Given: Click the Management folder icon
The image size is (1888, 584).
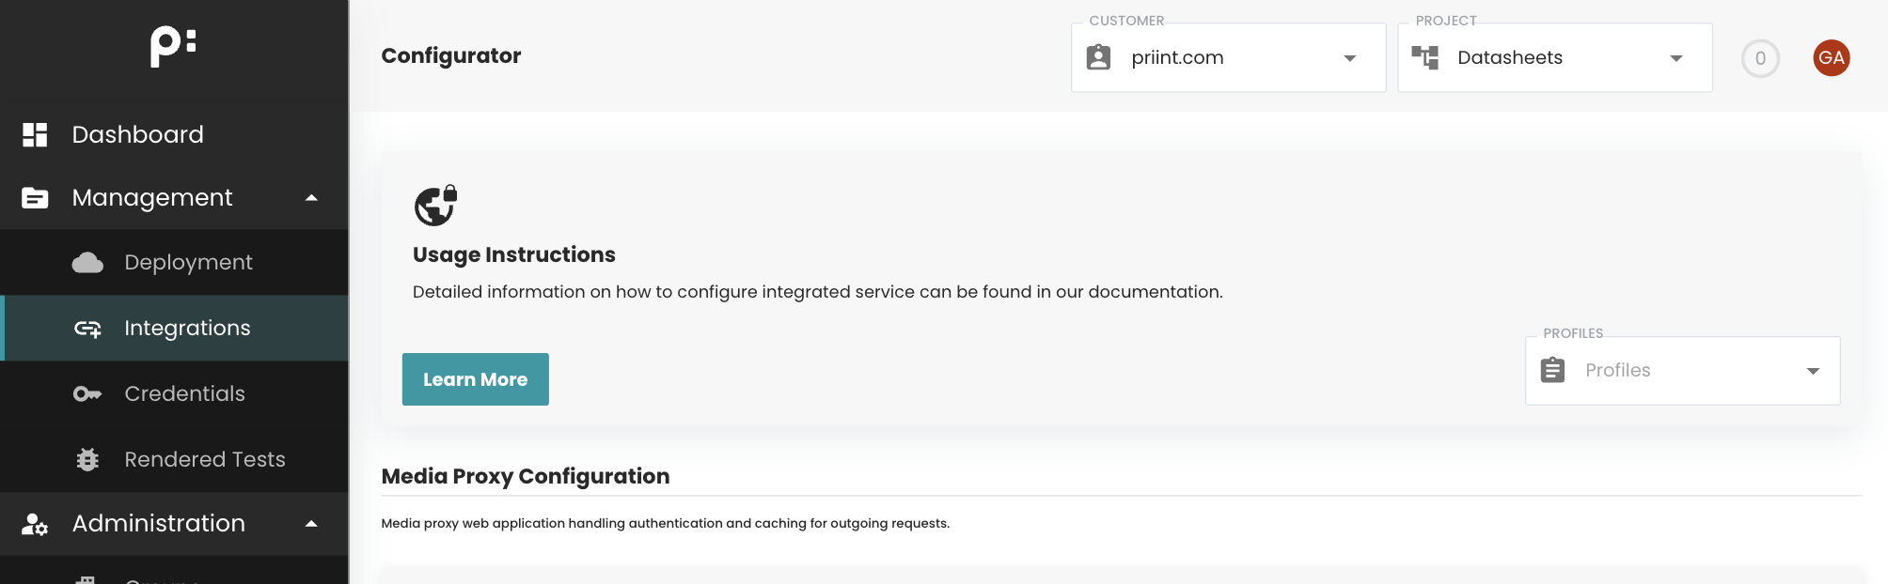Looking at the screenshot, I should (35, 198).
